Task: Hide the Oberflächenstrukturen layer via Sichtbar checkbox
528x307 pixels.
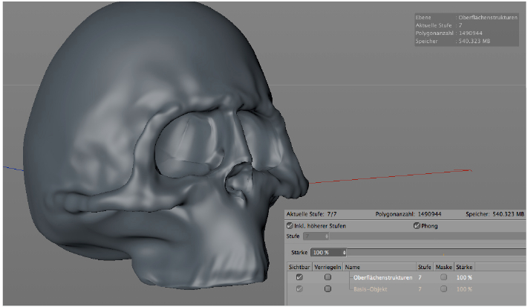Action: (299, 277)
